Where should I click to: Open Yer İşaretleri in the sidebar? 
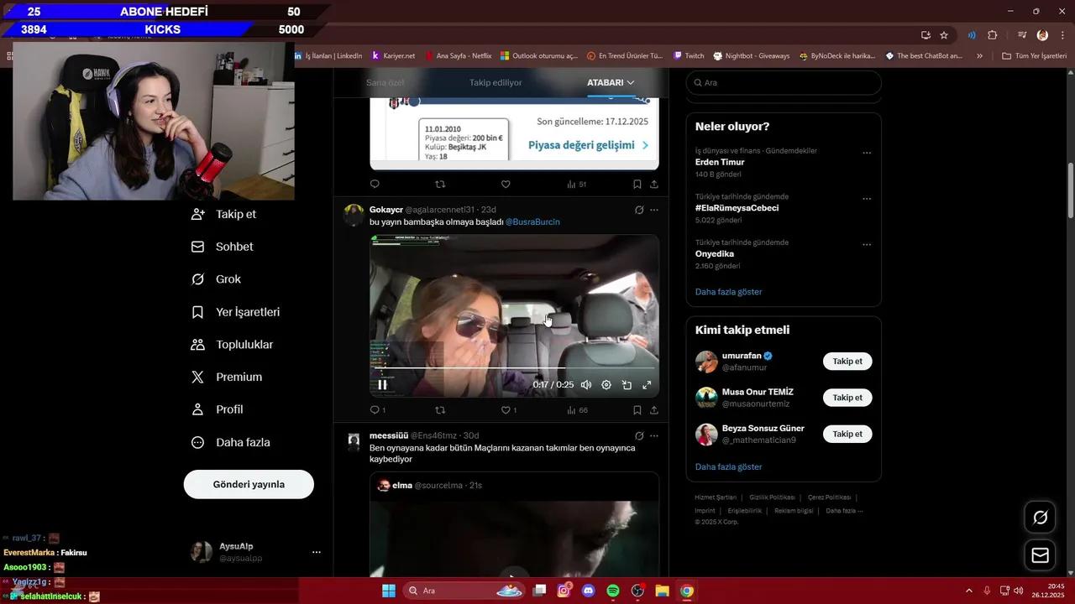[236, 312]
